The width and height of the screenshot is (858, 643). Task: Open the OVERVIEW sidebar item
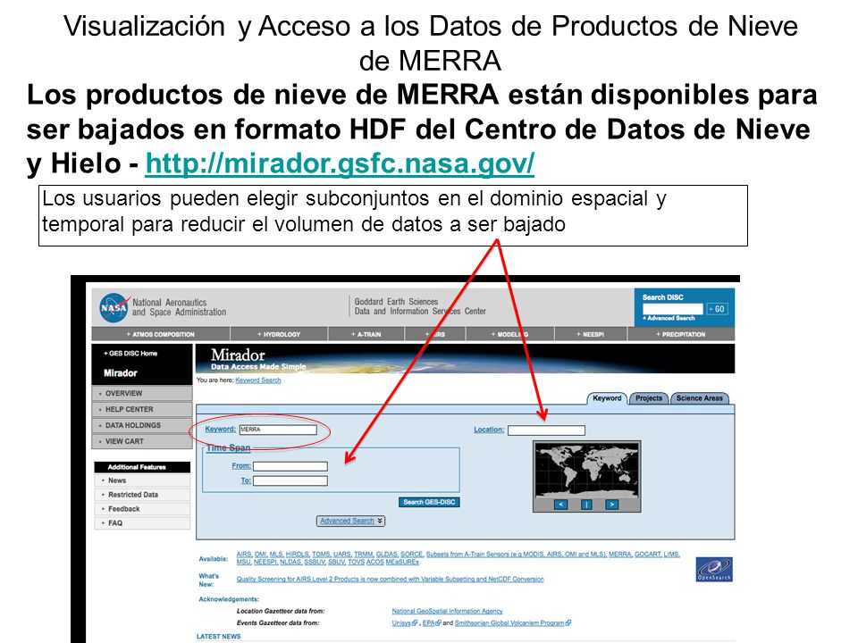tap(142, 393)
